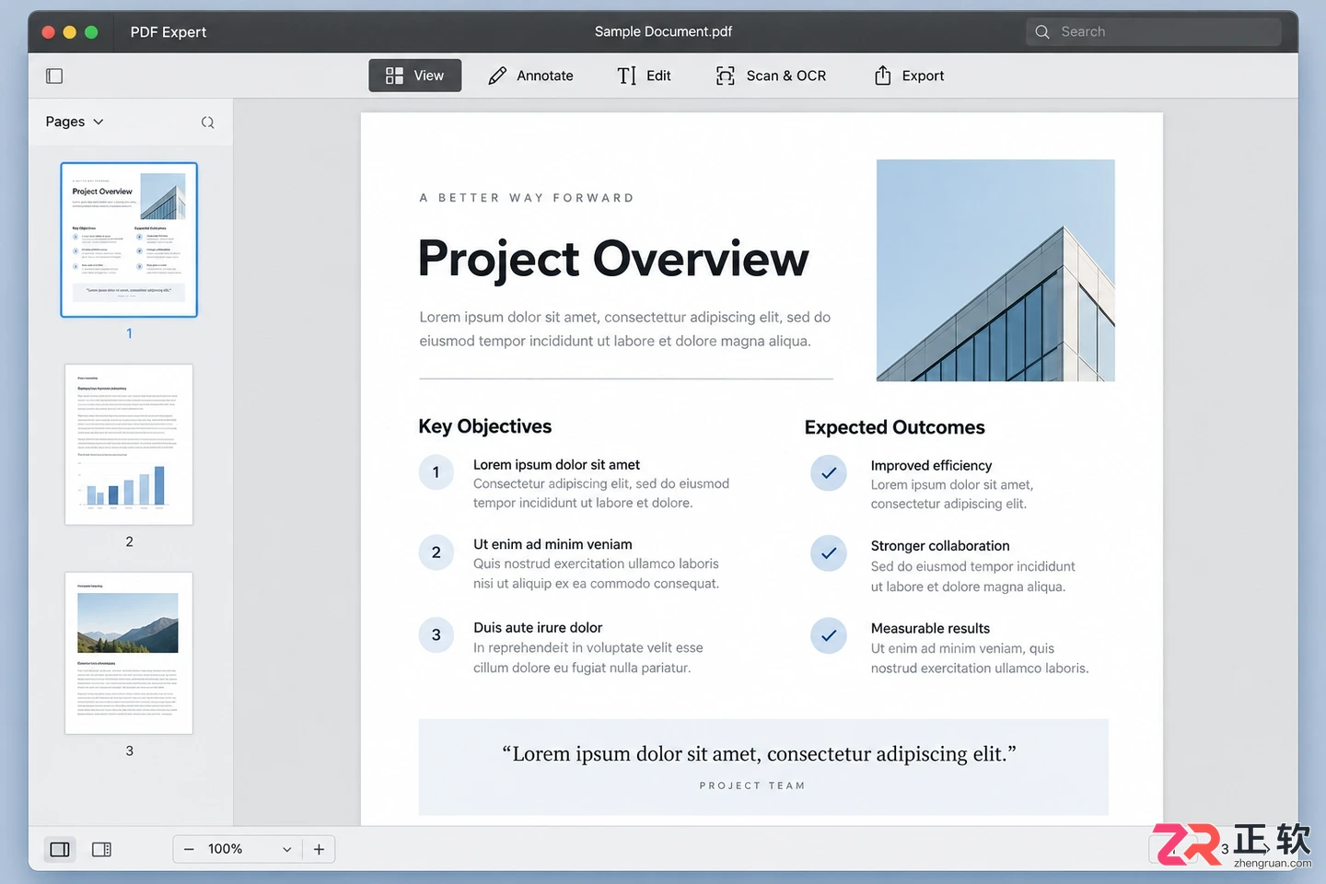Zoom out with the minus button
This screenshot has height=884, width=1326.
(x=189, y=849)
